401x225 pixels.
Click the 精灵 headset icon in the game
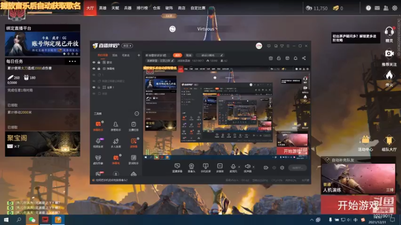(x=389, y=32)
